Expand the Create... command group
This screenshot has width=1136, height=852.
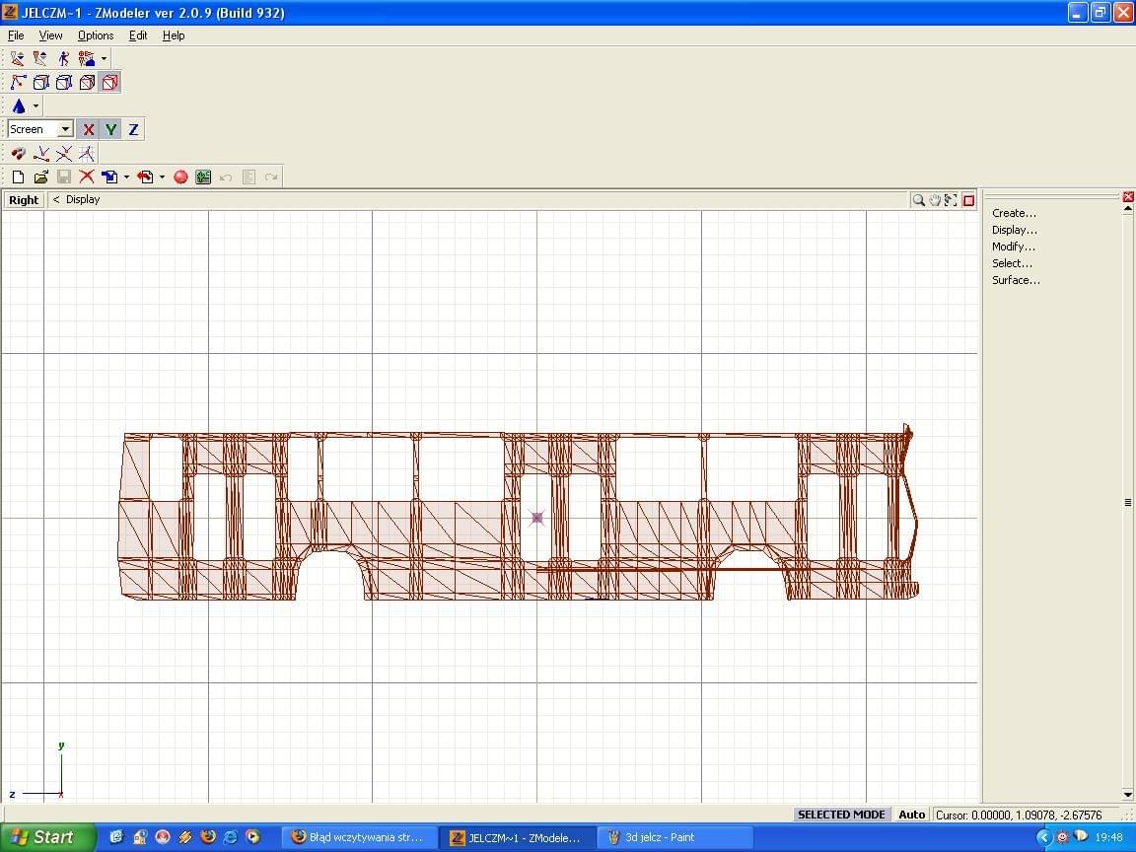coord(1014,213)
